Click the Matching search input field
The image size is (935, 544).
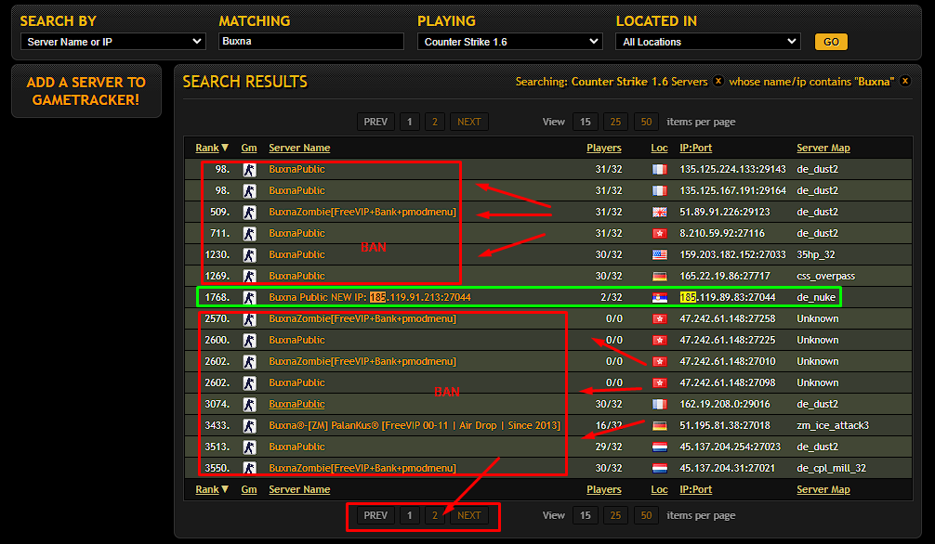[x=311, y=41]
